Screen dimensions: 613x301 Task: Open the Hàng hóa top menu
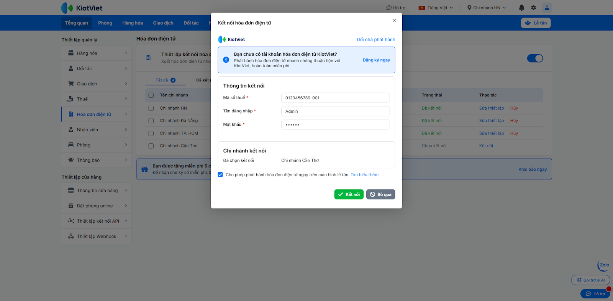(133, 23)
